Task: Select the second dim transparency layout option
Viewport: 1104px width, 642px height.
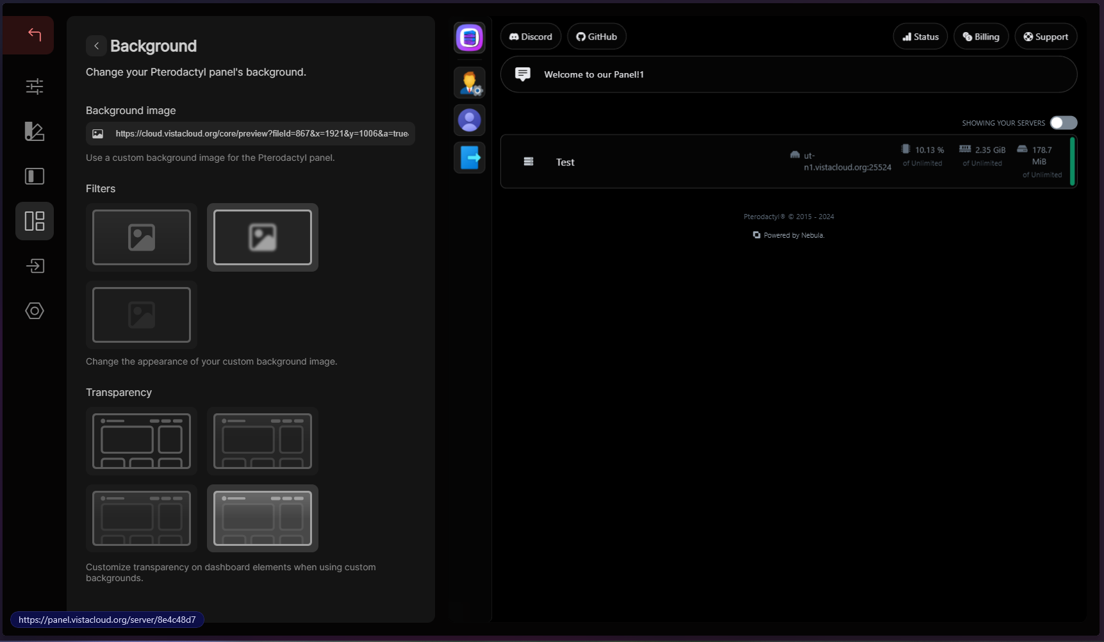Action: [263, 441]
